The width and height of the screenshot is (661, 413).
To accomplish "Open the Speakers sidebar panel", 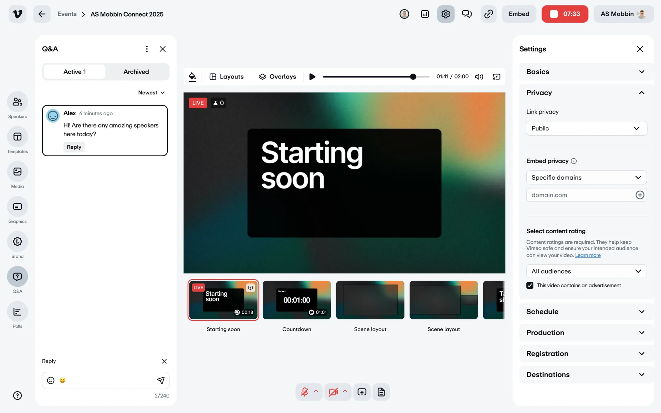I will coord(17,102).
